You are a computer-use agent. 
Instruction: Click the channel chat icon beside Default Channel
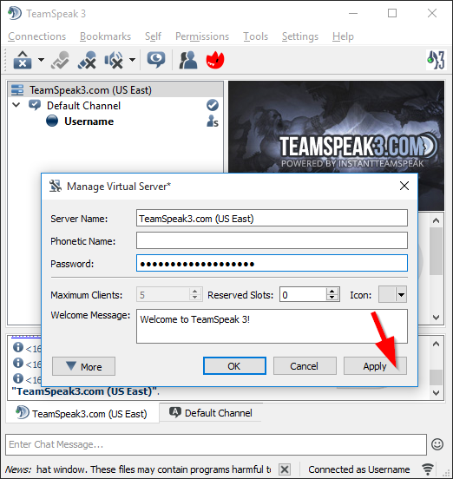(x=35, y=105)
